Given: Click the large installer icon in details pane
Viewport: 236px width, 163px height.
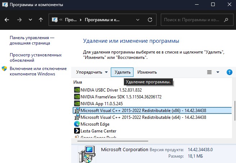Looking at the screenshot, I should (x=87, y=154).
